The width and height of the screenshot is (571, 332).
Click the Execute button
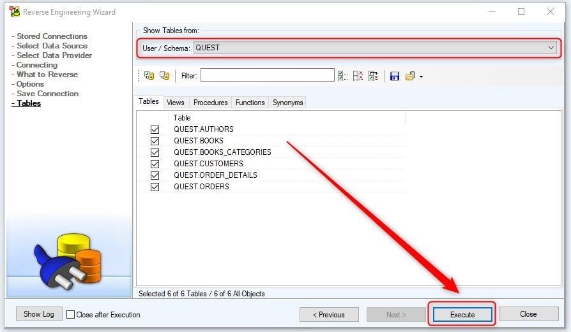[462, 315]
